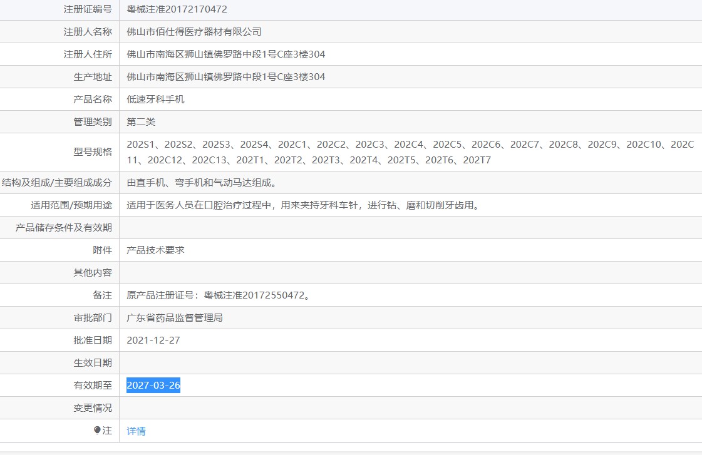Click the 注册人住所 label
The width and height of the screenshot is (702, 455).
[88, 54]
